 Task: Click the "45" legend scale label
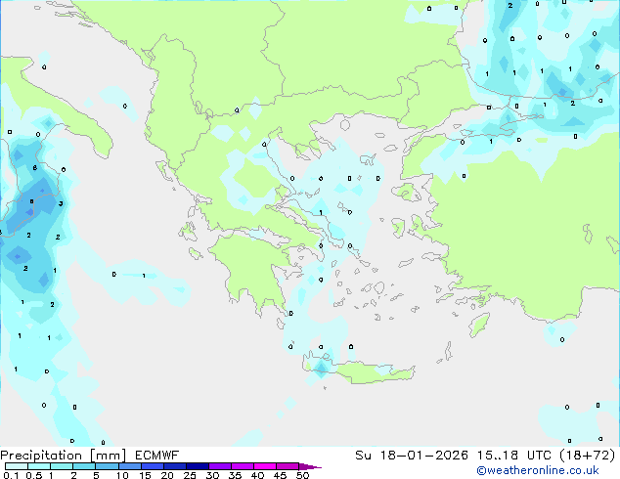pos(280,475)
